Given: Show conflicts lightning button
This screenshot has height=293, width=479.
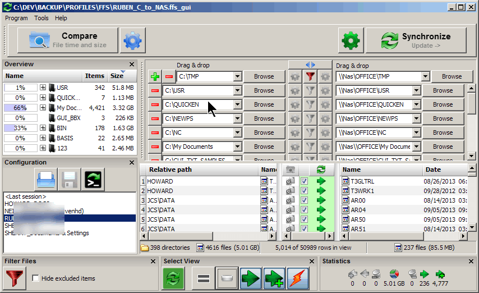Looking at the screenshot, I should coord(297,278).
